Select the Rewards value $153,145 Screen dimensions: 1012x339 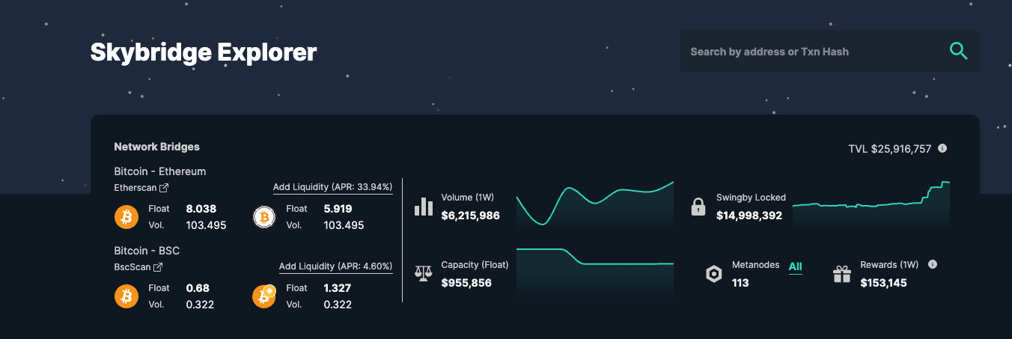coord(883,283)
